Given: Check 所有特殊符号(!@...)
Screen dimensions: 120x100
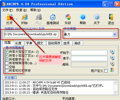Looking at the screenshot, I should pyautogui.click(x=7, y=63).
